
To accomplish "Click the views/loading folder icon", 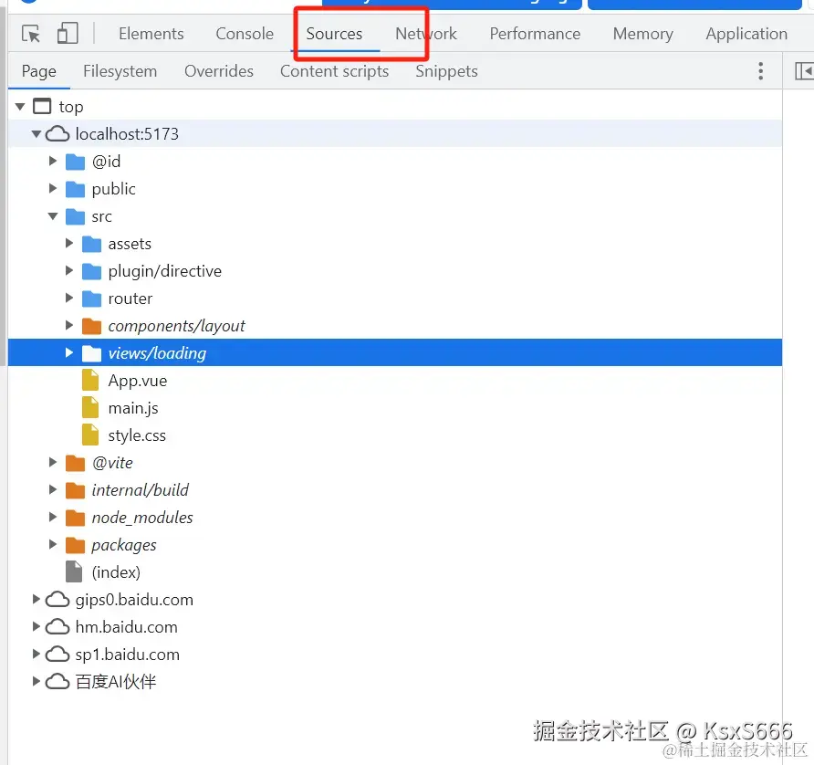I will [92, 353].
